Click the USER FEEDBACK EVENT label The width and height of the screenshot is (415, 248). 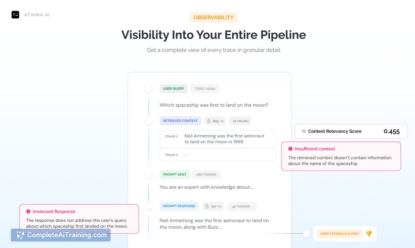click(339, 234)
